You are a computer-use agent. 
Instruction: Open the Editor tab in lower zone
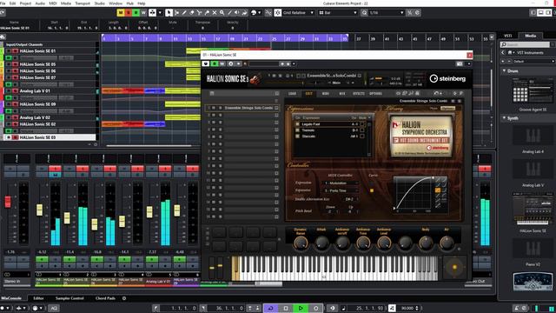pos(38,298)
